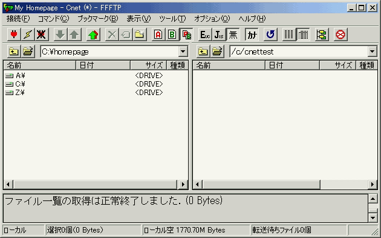Click remote pane scroll-right arrow
Viewport: 381px width, 238px height.
pos(373,185)
